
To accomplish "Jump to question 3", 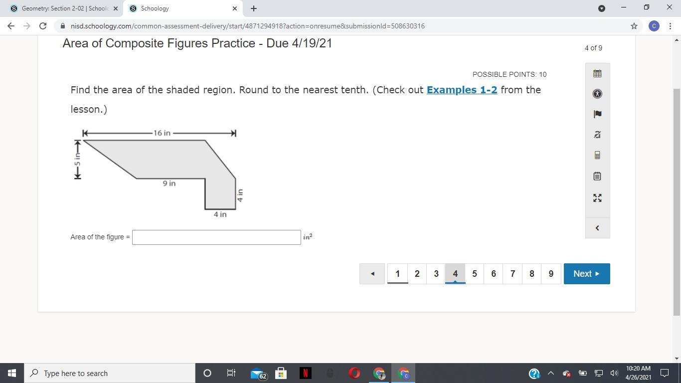I will click(436, 274).
